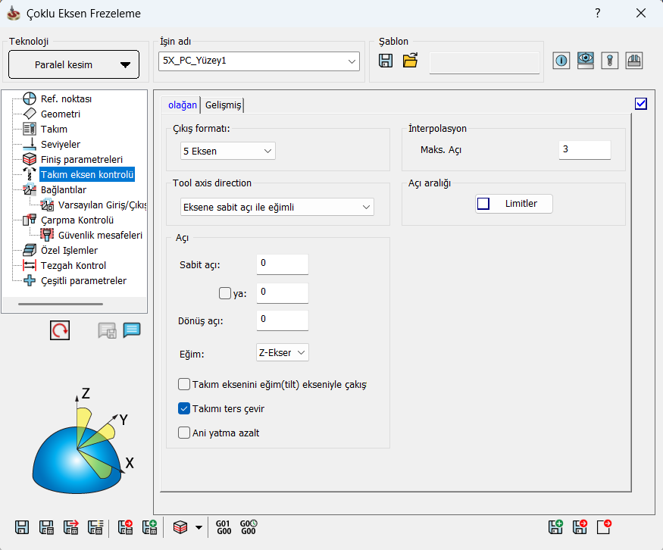The image size is (663, 550).
Task: Click the blue comment note icon
Action: coord(132,330)
